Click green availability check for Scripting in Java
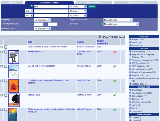The width and height of the screenshot is (160, 121). click(x=115, y=81)
